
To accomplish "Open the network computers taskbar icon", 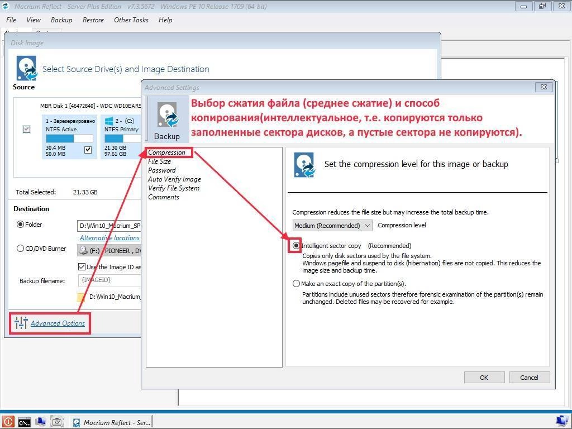I will (x=40, y=422).
